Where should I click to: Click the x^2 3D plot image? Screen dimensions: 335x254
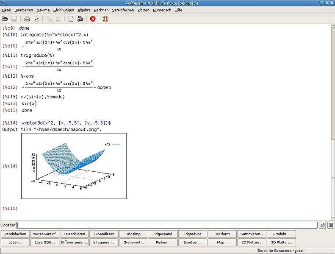coord(74,166)
